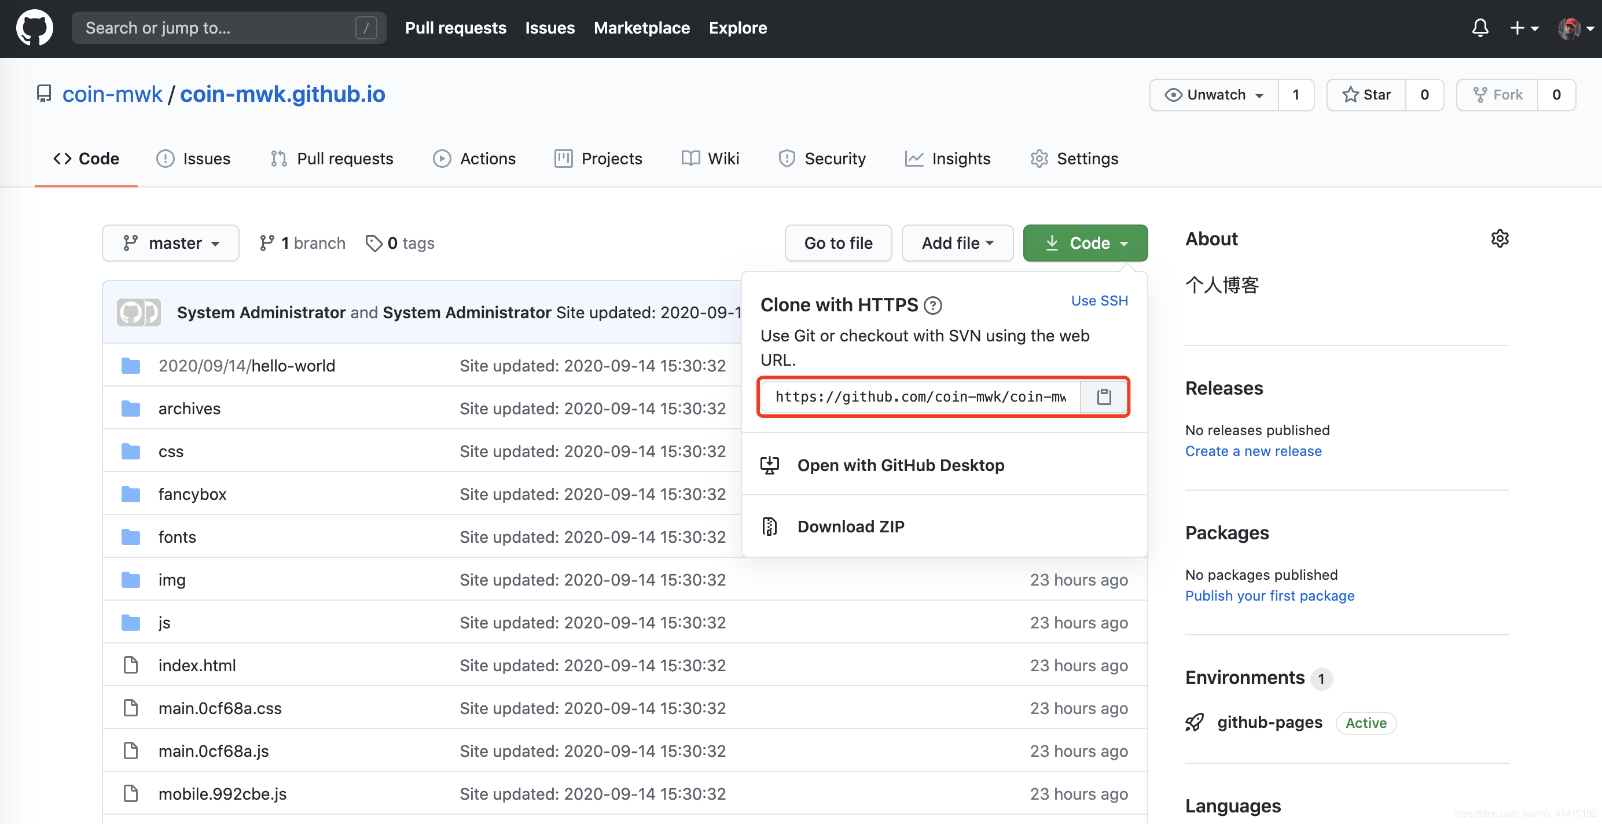Open the main.0cf68a.css file
The height and width of the screenshot is (824, 1602).
click(220, 708)
